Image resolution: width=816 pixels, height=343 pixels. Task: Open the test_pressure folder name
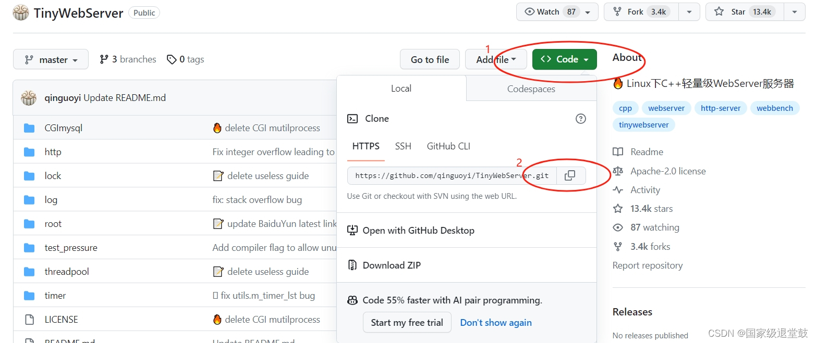71,248
